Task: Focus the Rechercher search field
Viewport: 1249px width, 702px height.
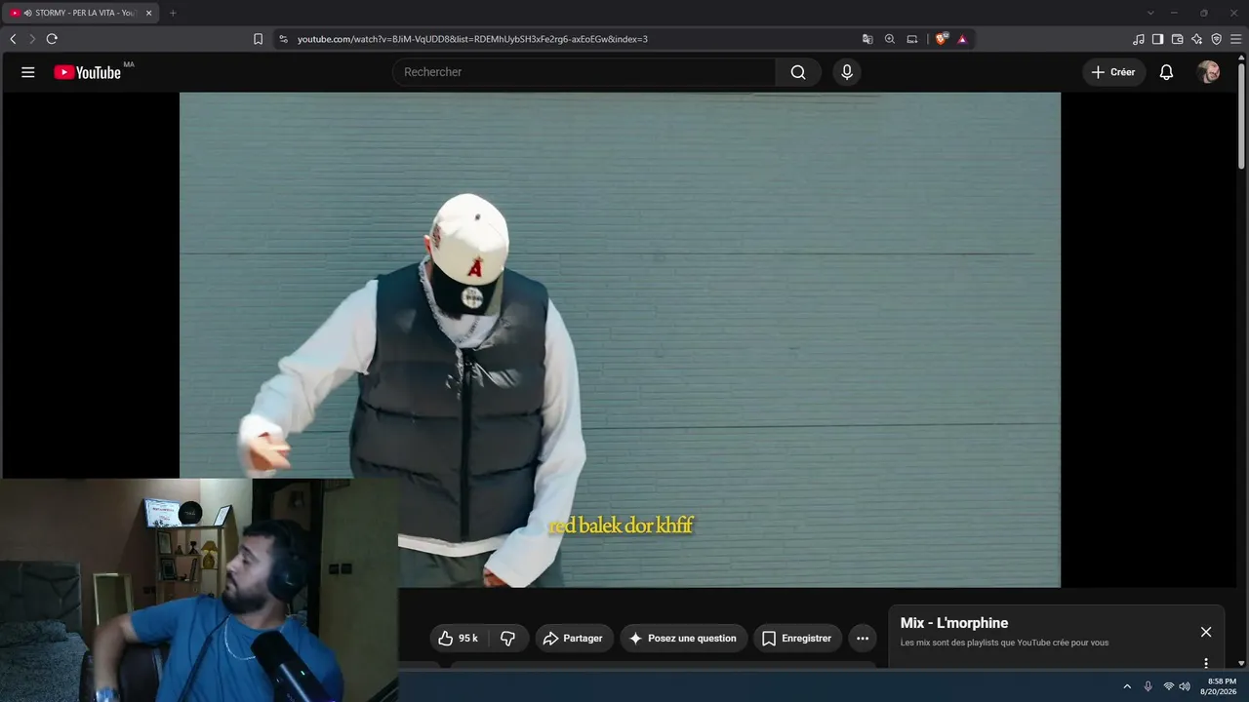Action: (584, 72)
